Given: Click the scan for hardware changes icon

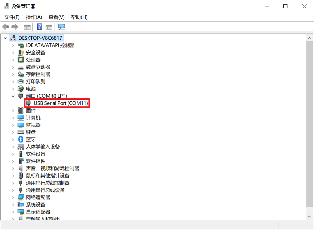Looking at the screenshot, I should tap(62, 27).
